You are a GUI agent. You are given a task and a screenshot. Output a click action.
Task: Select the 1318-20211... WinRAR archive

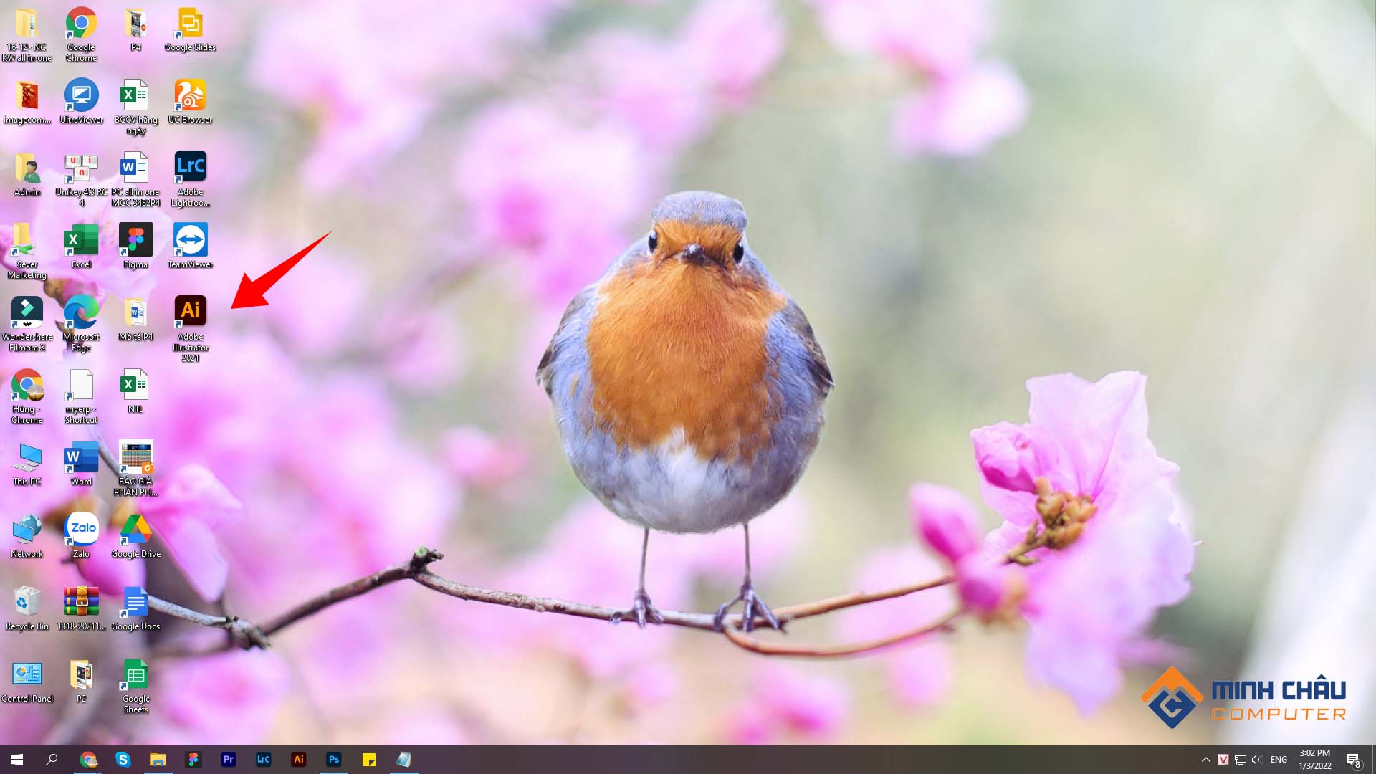click(81, 608)
